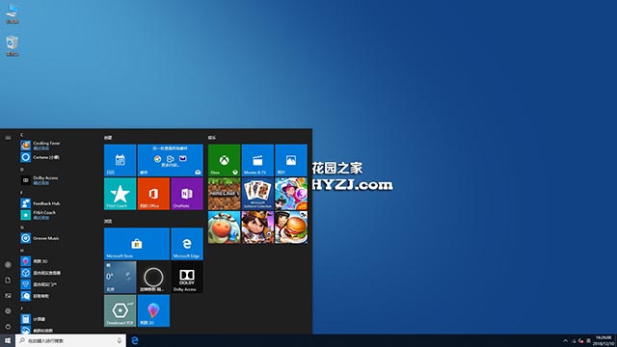Image resolution: width=617 pixels, height=347 pixels.
Task: Open the user account icon in Start
Action: click(x=8, y=265)
